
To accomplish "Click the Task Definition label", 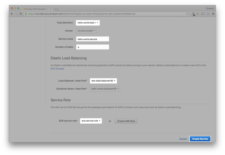I will pyautogui.click(x=65, y=23).
